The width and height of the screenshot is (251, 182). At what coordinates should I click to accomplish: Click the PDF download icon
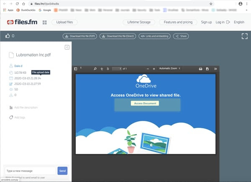click(207, 69)
